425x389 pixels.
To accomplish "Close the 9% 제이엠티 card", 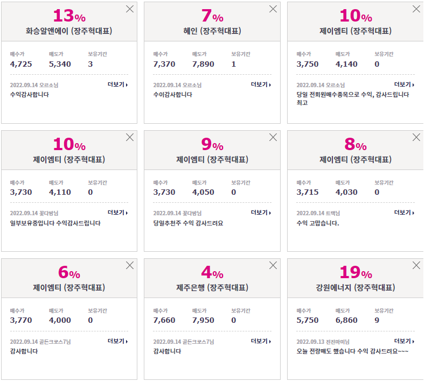I will click(273, 137).
